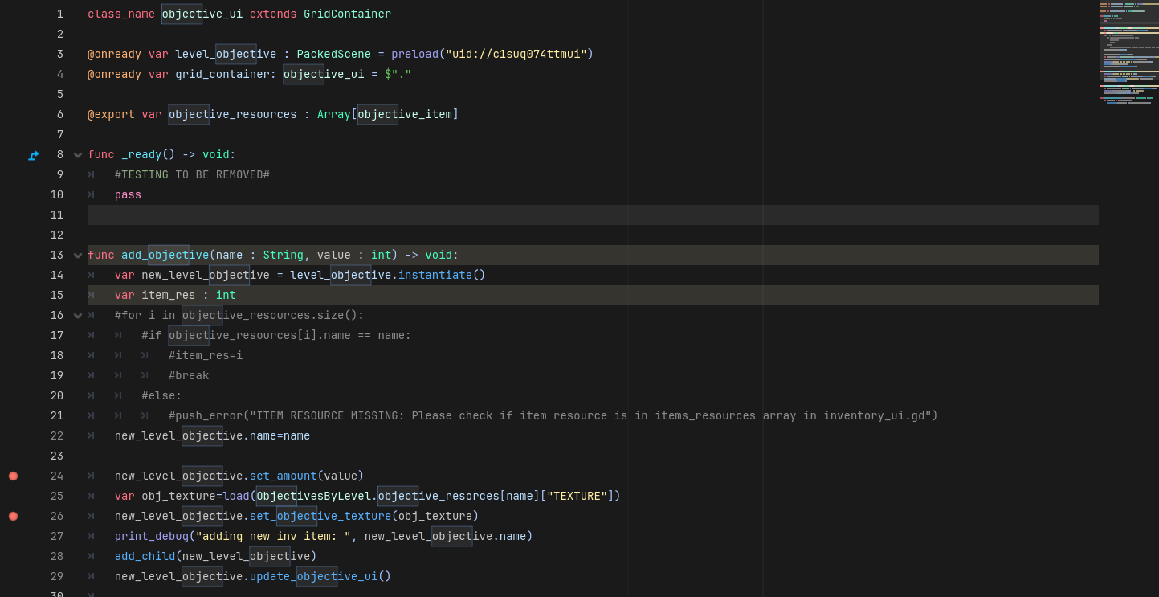The image size is (1159, 597).
Task: Remove the breakpoint dot on line 24
Action: (x=13, y=476)
